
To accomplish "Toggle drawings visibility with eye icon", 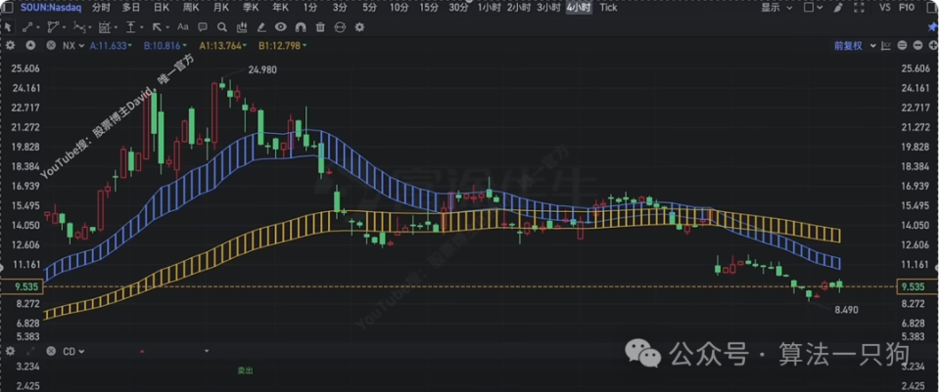I will click(281, 27).
